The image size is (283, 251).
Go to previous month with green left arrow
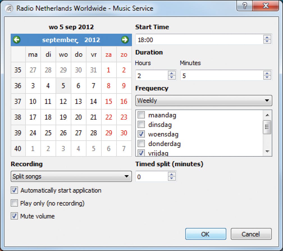tap(17, 40)
